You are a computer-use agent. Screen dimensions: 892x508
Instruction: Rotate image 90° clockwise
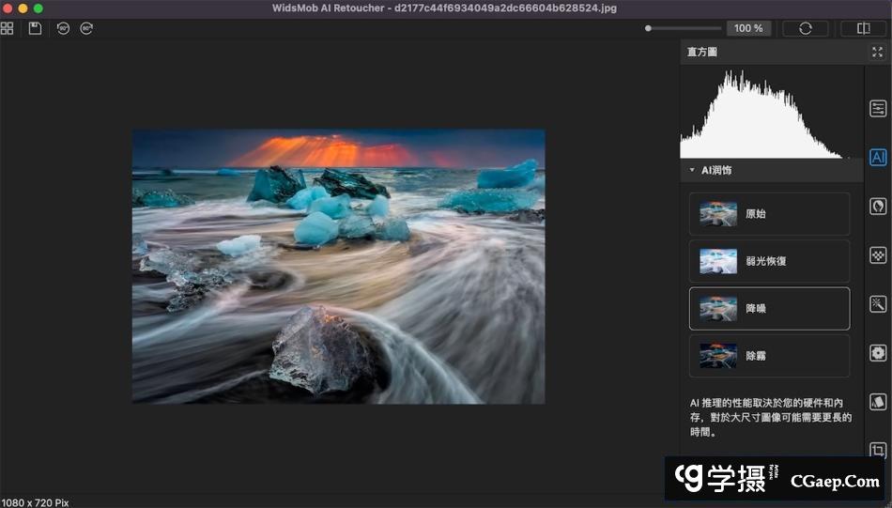pyautogui.click(x=86, y=28)
